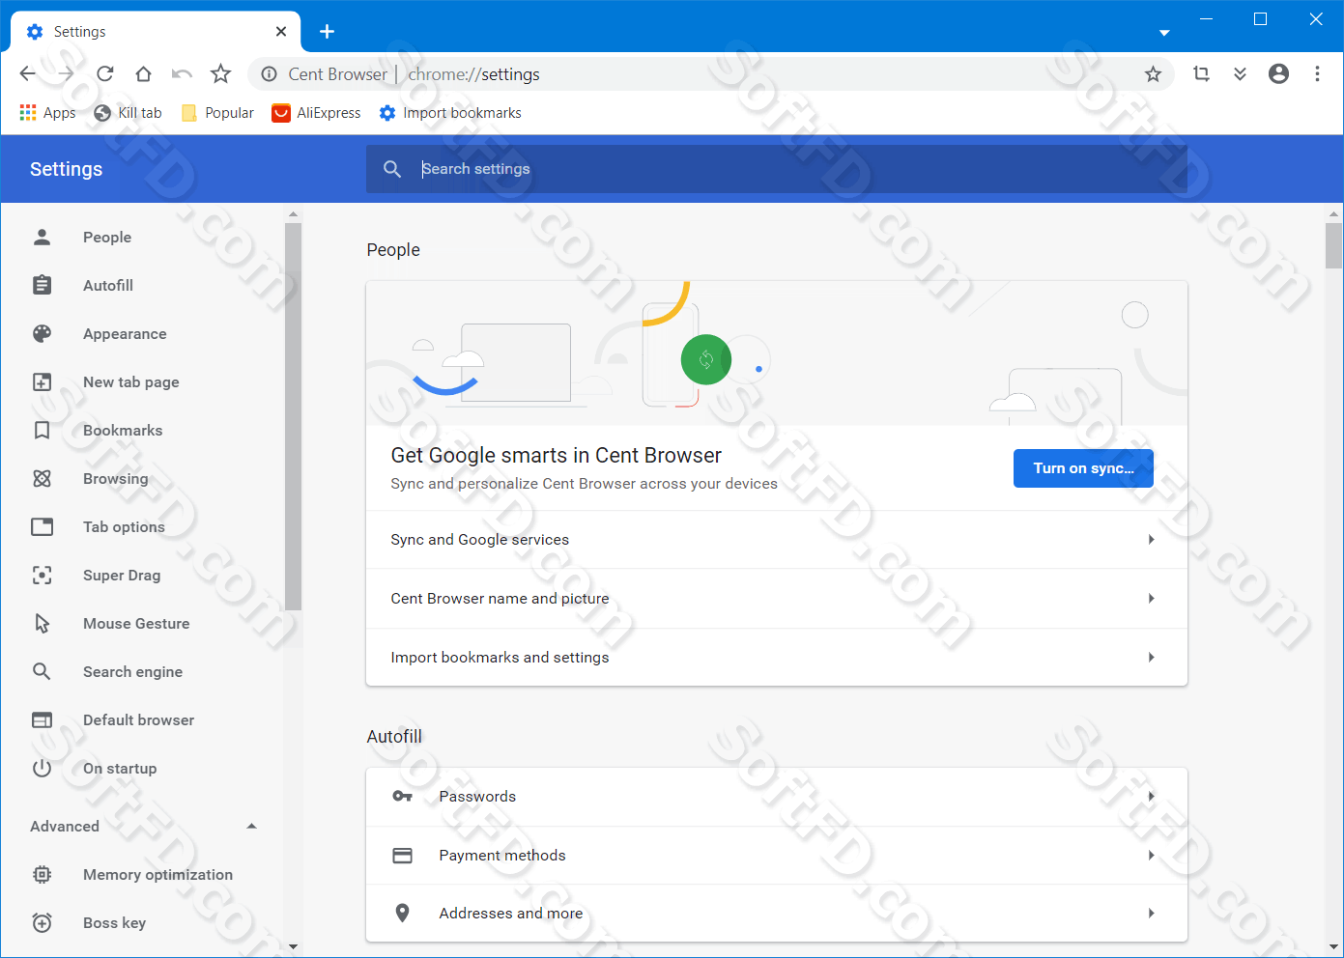1344x958 pixels.
Task: Open the Passwords settings row
Action: 777,797
